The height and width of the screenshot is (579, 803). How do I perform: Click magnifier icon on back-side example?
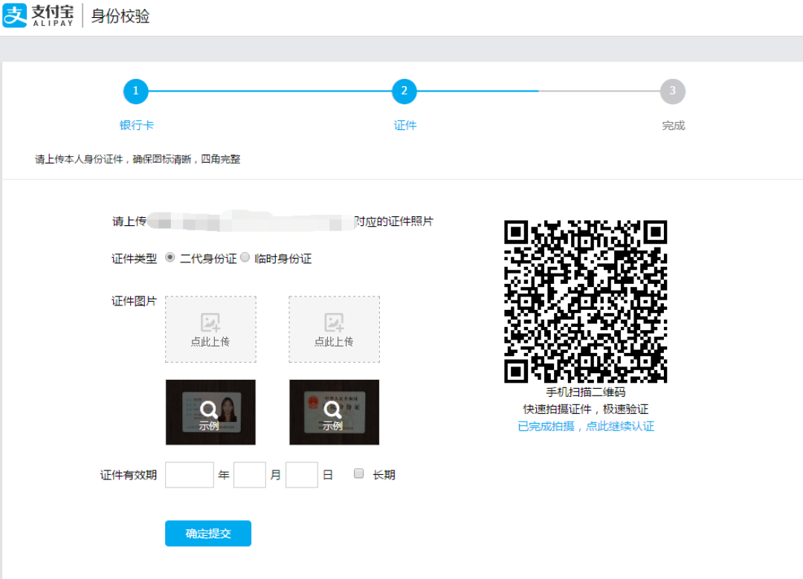[332, 410]
